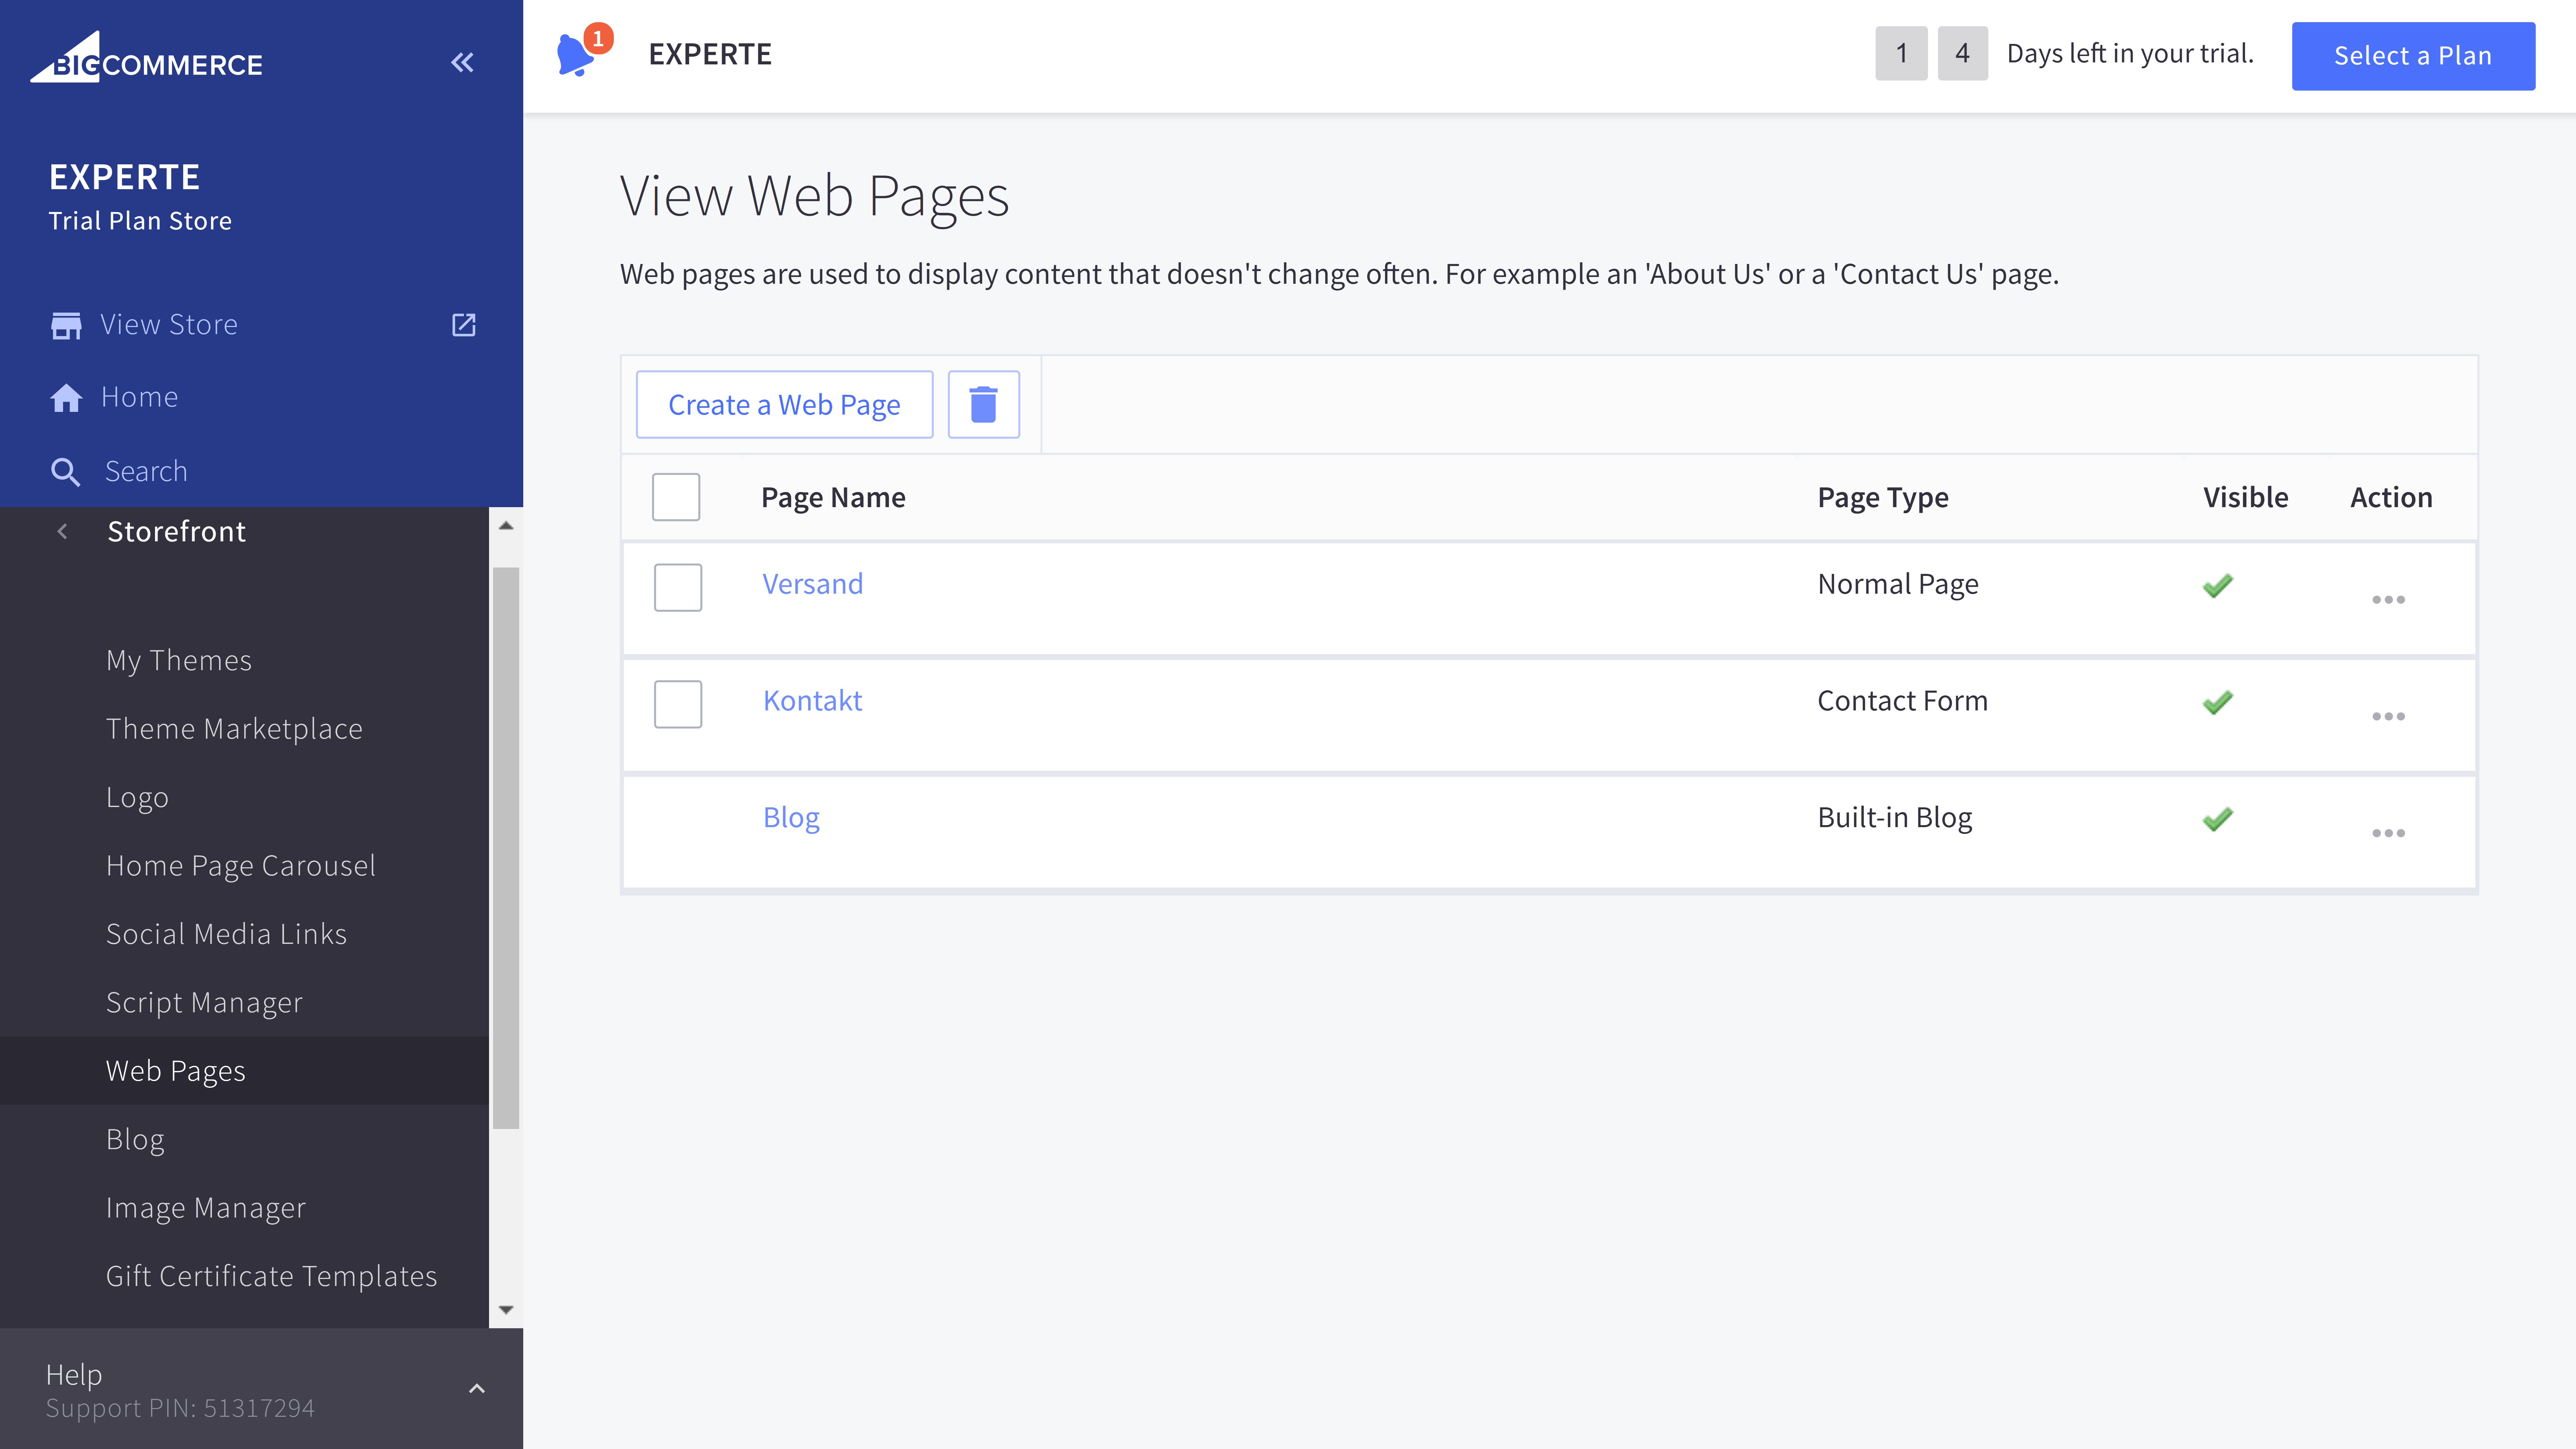Screen dimensions: 2576x1449
Task: Collapse sidebar with double chevron icon
Action: click(462, 63)
